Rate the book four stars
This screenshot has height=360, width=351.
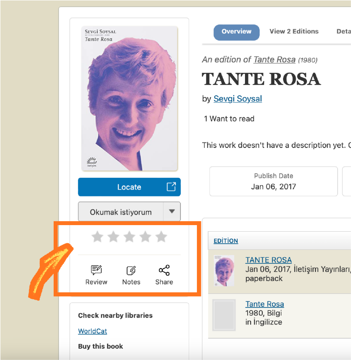[x=145, y=237]
